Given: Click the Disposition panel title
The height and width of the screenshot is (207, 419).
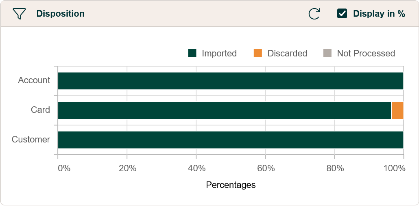Looking at the screenshot, I should [x=61, y=14].
